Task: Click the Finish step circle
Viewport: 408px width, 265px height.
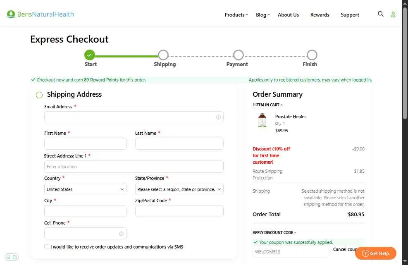Action: [312, 55]
